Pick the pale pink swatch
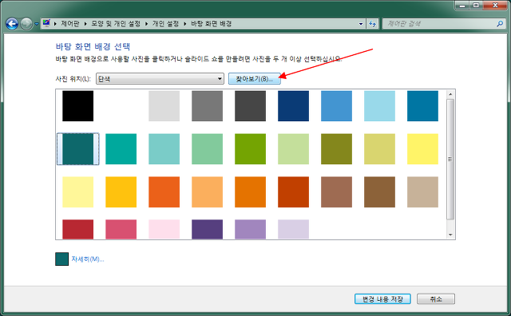 tap(164, 229)
